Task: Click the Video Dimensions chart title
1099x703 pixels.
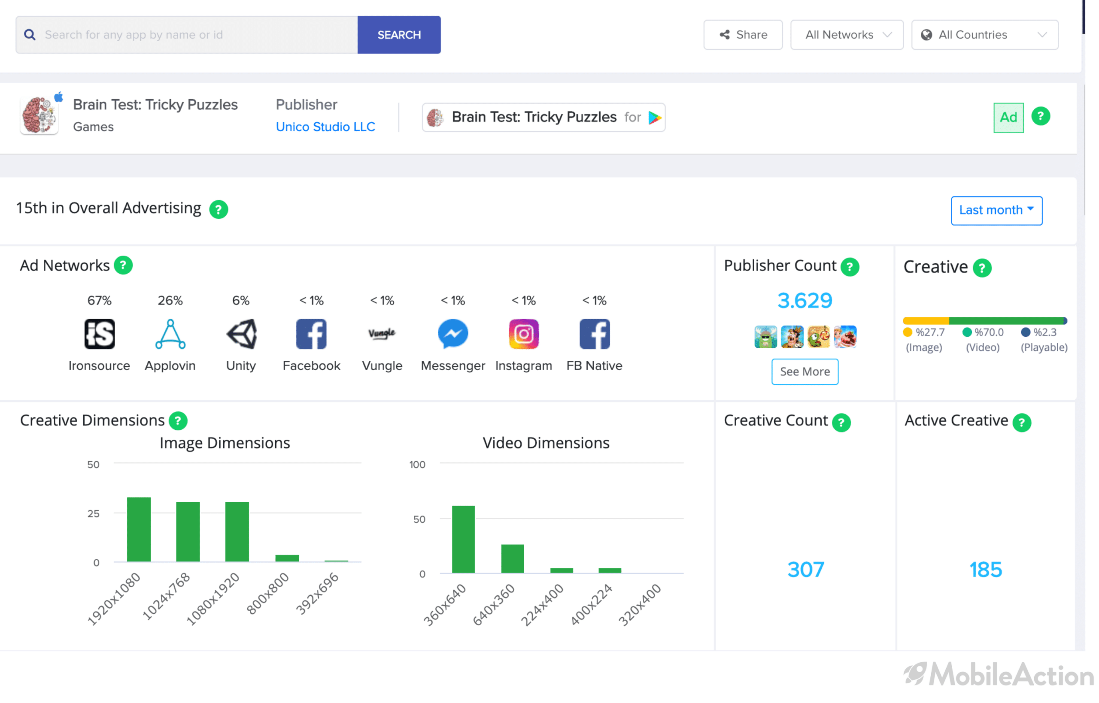Action: coord(546,443)
